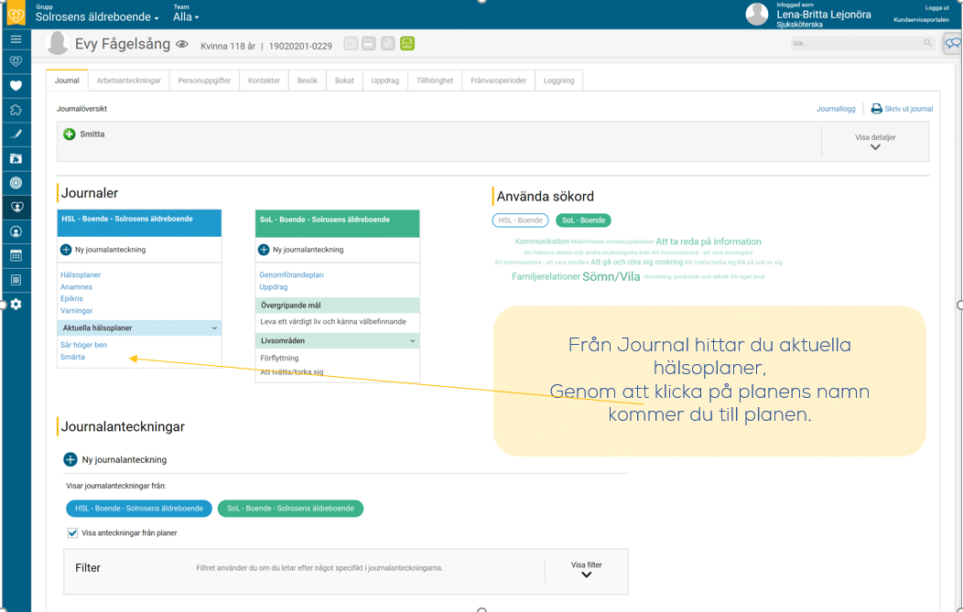This screenshot has width=963, height=612.
Task: Click the puzzle piece sidebar icon
Action: 16,111
